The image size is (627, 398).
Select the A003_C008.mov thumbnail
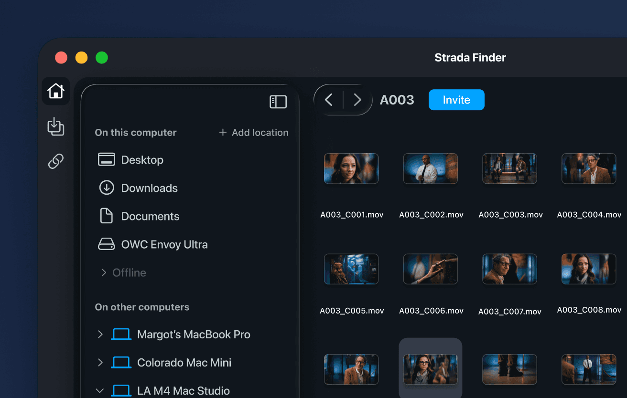[x=589, y=269]
